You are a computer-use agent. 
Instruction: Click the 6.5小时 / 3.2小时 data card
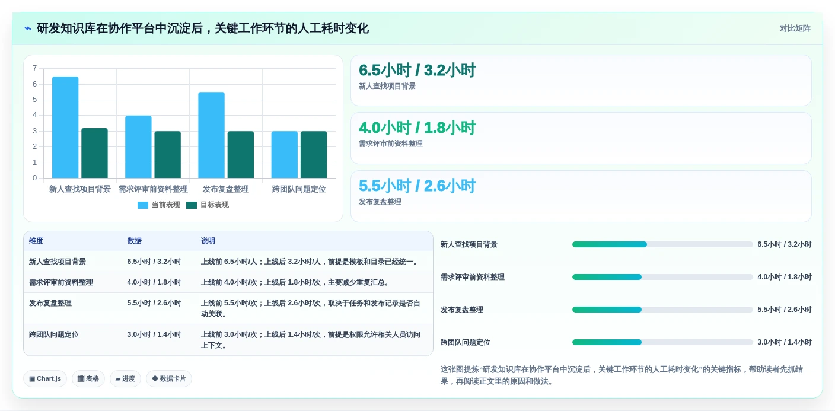click(x=581, y=81)
